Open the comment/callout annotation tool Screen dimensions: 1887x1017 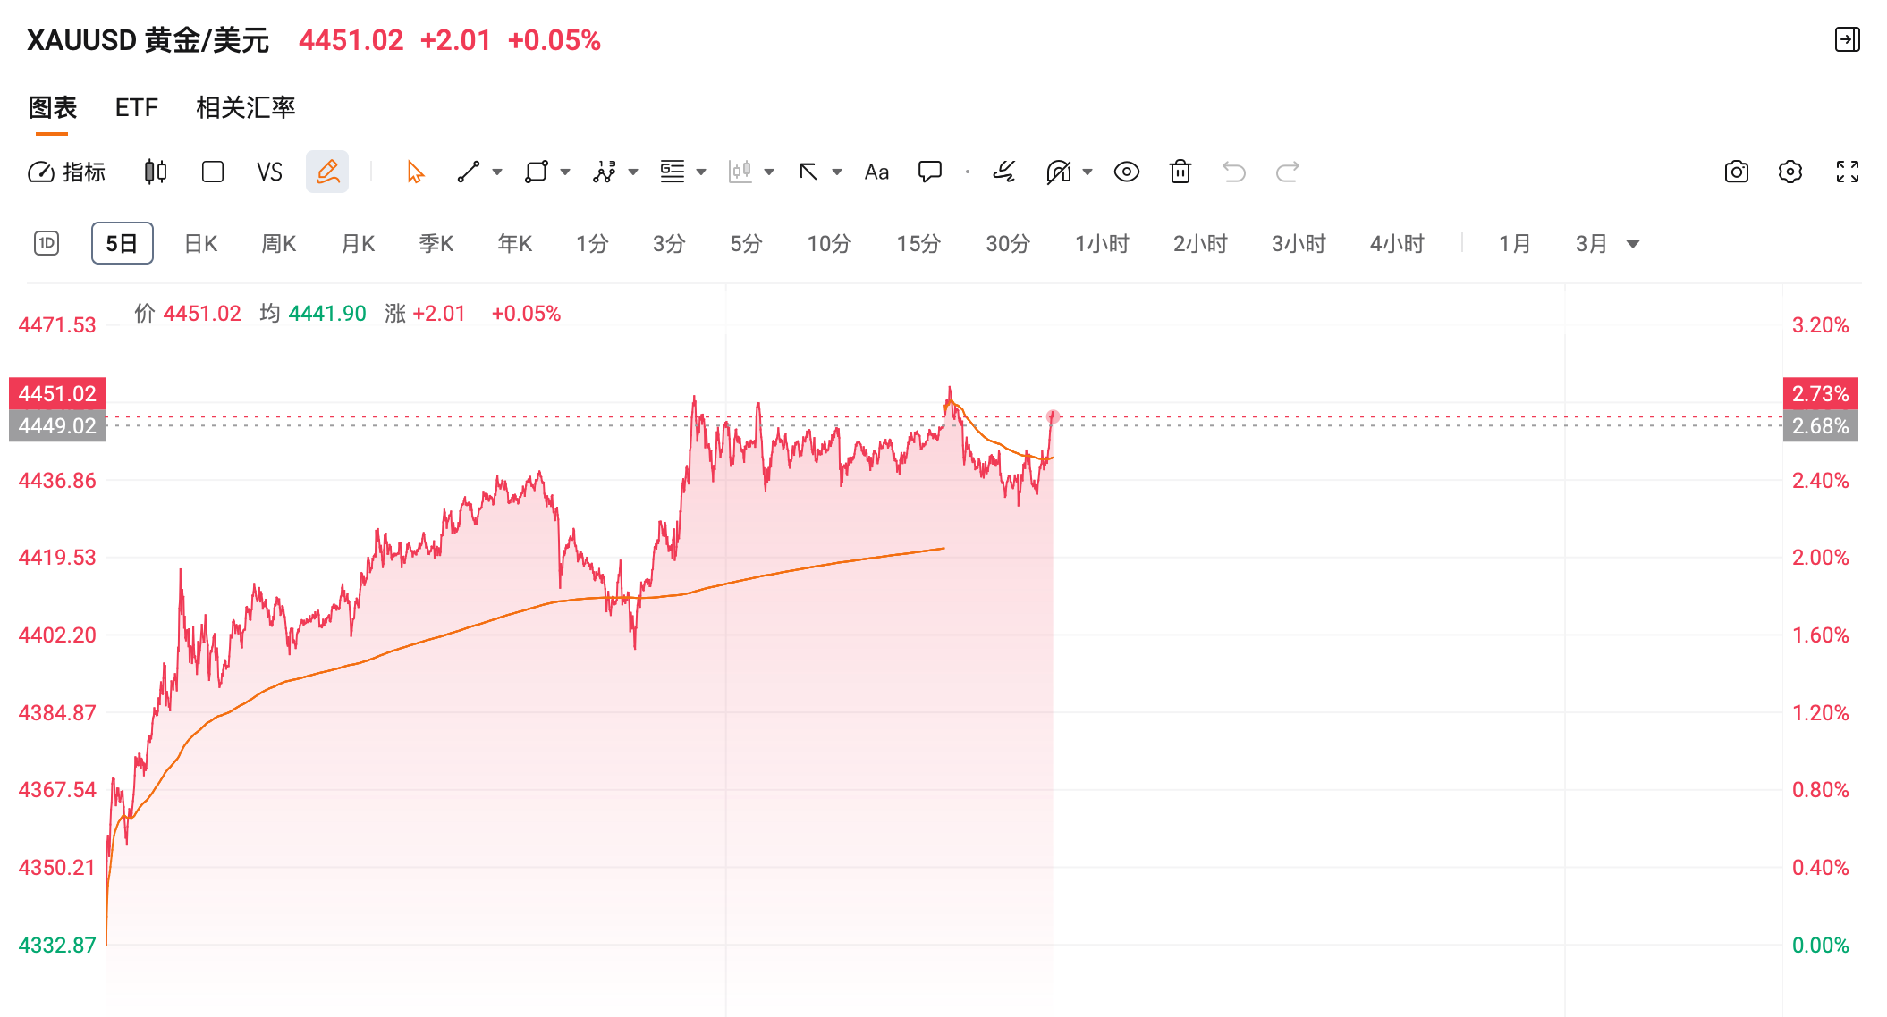930,172
